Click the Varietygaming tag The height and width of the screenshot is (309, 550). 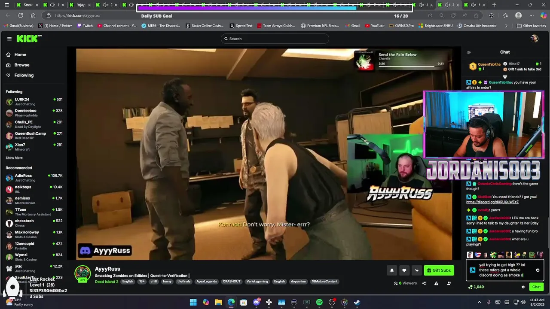pyautogui.click(x=257, y=282)
